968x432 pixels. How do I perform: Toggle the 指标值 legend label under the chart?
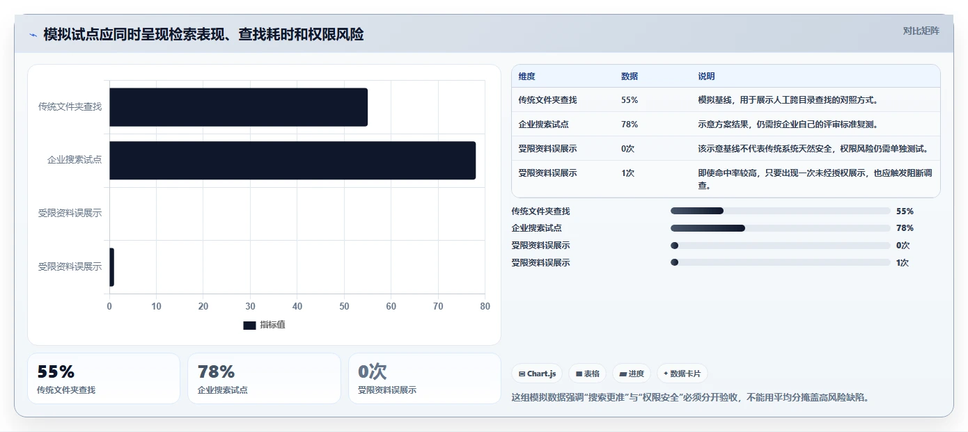tap(272, 325)
